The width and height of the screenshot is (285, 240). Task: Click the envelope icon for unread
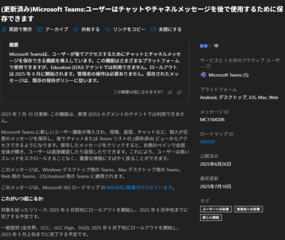tap(153, 29)
